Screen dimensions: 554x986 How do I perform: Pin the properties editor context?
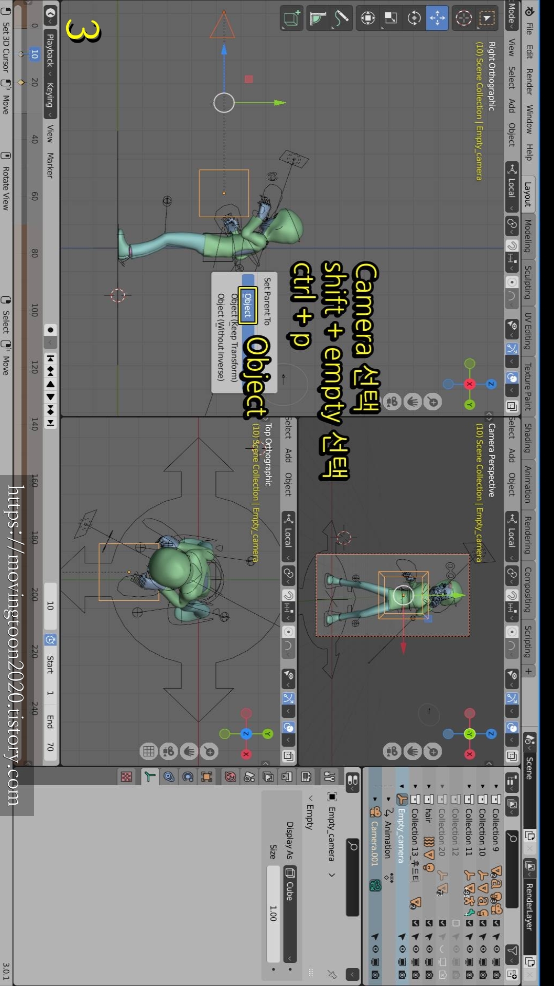click(332, 974)
